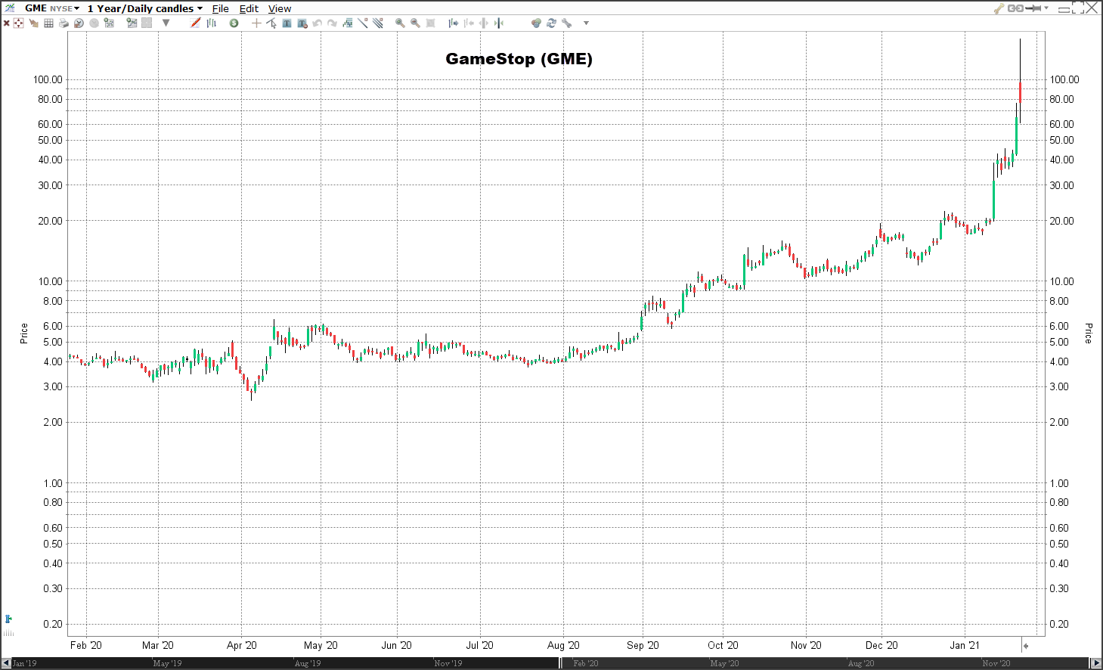Click the left Price axis label
This screenshot has width=1103, height=670.
click(x=23, y=333)
